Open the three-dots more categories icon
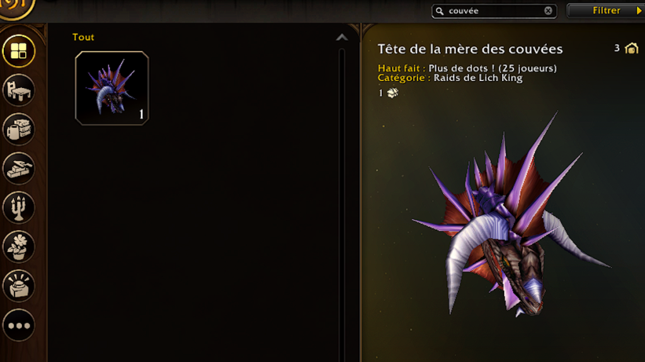This screenshot has height=362, width=645. click(18, 326)
